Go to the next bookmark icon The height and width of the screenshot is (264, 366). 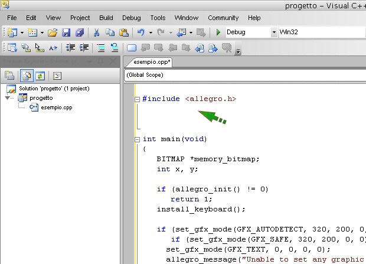[159, 48]
